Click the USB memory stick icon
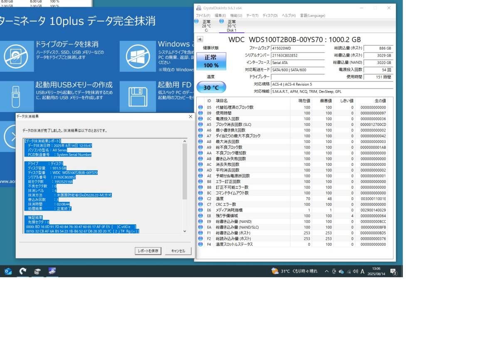This screenshot has width=499, height=349. [16, 96]
